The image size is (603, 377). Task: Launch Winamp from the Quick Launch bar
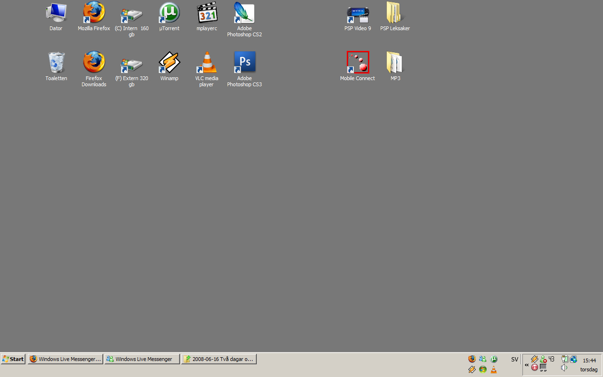(x=472, y=369)
